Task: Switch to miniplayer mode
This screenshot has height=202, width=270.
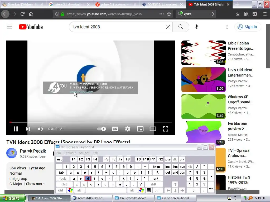Action: 140,129
